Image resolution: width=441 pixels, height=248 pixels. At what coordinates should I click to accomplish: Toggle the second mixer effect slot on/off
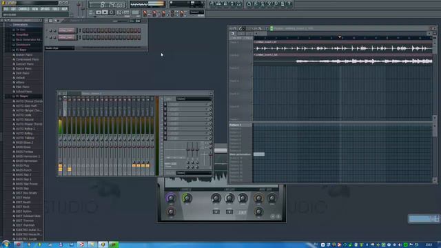(165, 110)
